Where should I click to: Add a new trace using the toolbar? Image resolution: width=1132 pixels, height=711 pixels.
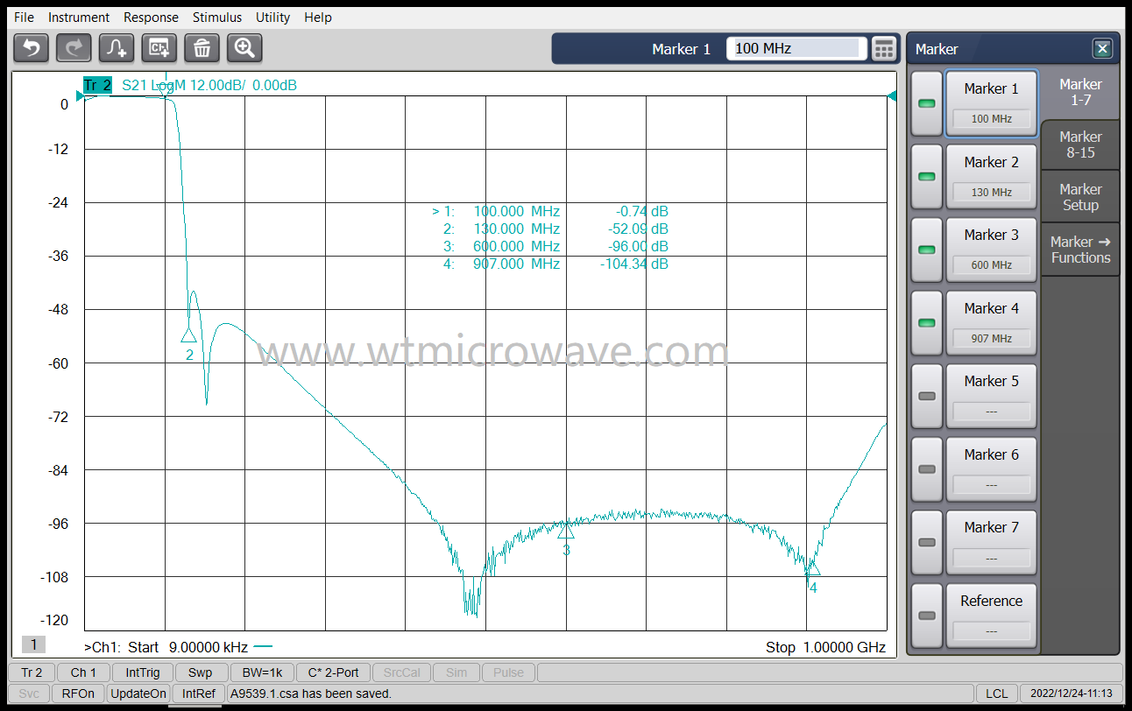point(116,48)
